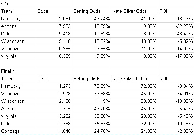194x135 pixels.
Task: Click the Final 4 section title cell
Action: (x=18, y=71)
